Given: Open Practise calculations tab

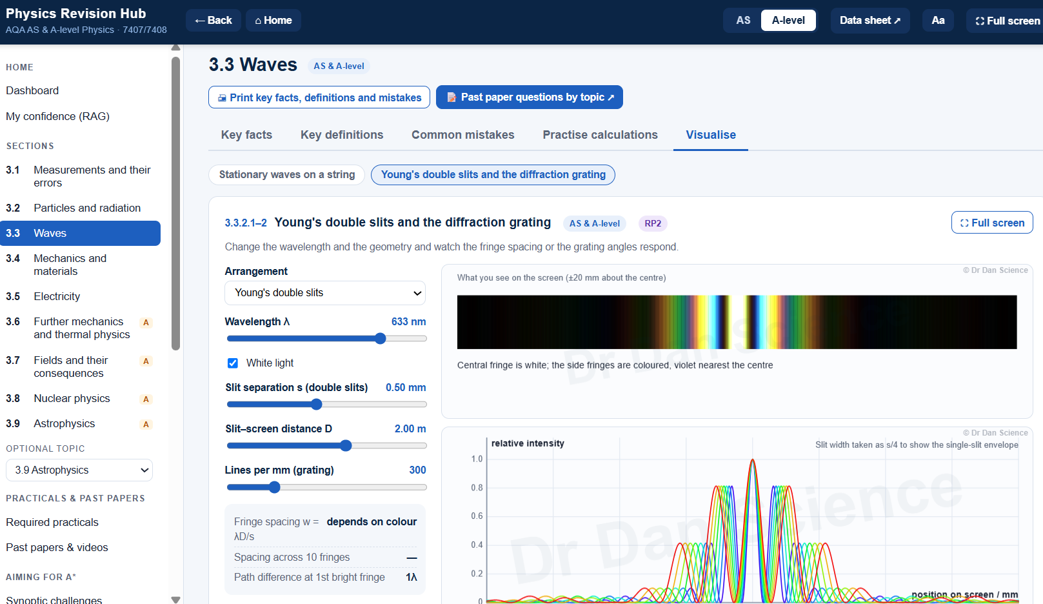Looking at the screenshot, I should pyautogui.click(x=600, y=135).
